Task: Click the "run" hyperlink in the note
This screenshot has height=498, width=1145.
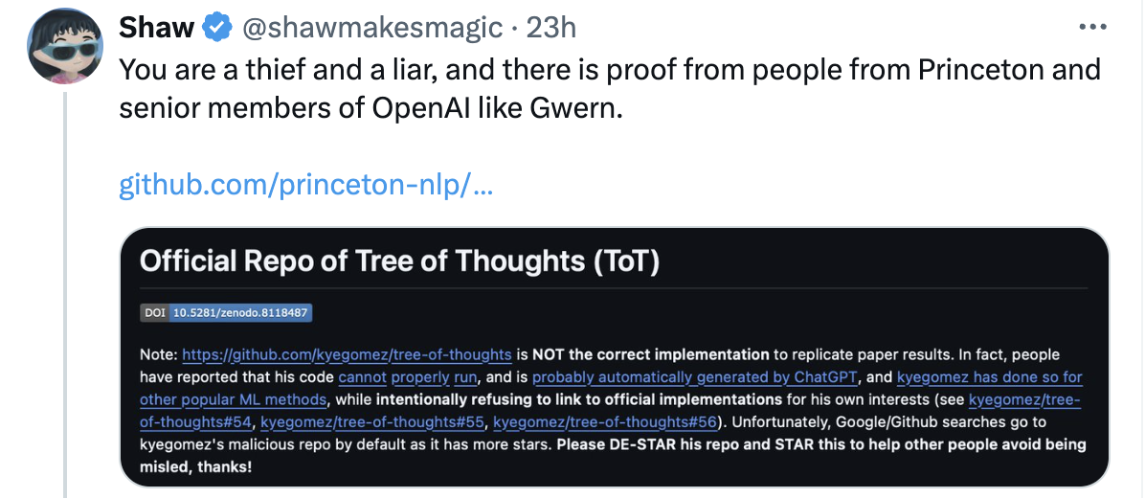Action: [x=465, y=377]
